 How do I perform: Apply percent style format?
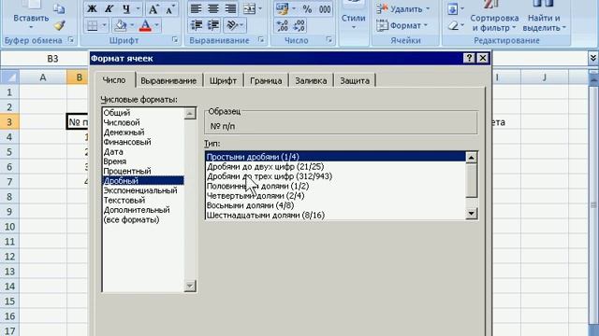coord(307,8)
